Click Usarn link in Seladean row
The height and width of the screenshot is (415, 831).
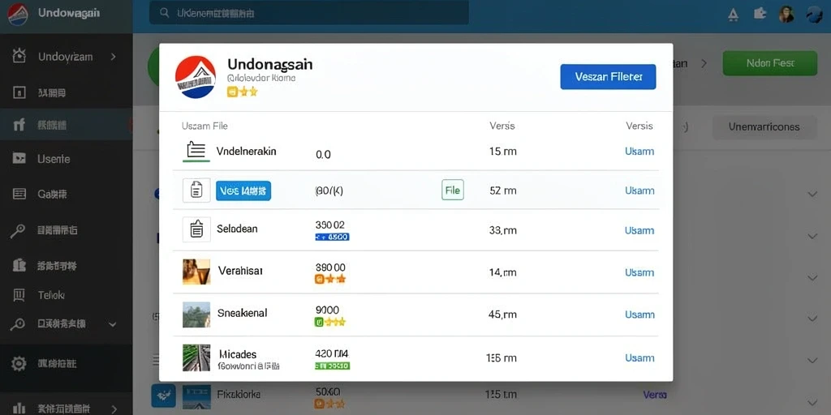639,230
